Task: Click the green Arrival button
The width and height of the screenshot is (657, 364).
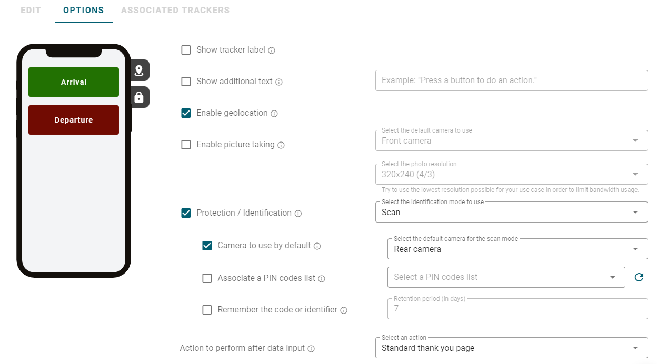Action: point(74,82)
